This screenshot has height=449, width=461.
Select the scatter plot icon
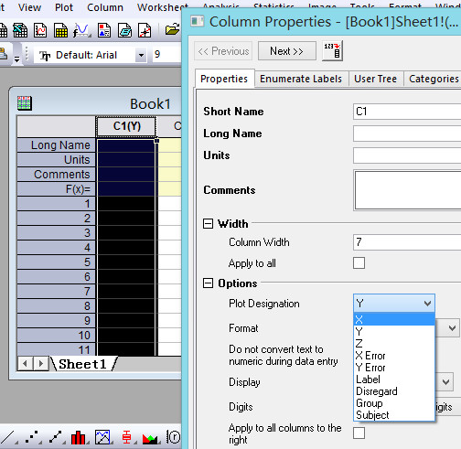pyautogui.click(x=32, y=437)
